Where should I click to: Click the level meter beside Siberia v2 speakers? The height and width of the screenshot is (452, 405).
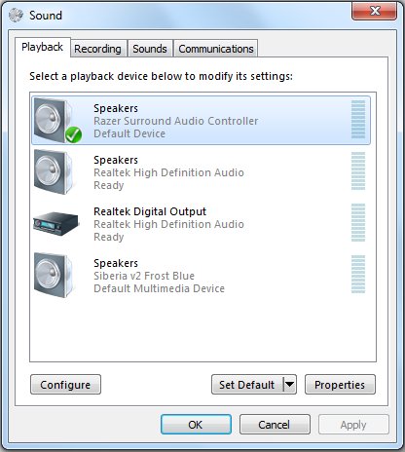(x=358, y=275)
